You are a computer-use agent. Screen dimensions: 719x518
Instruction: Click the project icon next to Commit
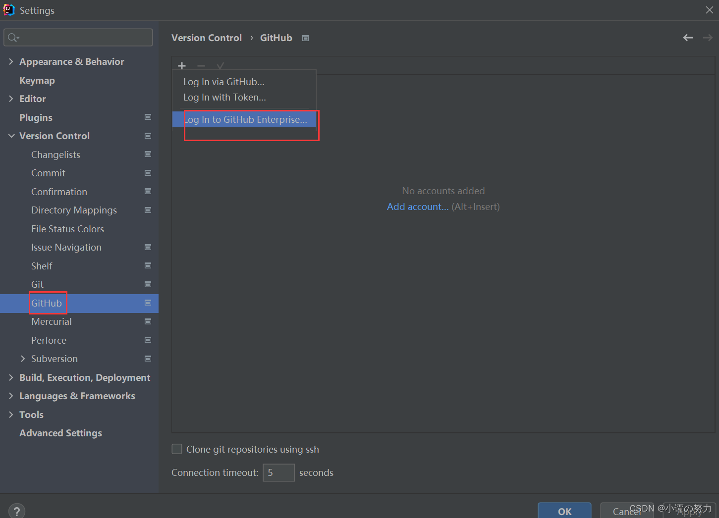(x=148, y=173)
